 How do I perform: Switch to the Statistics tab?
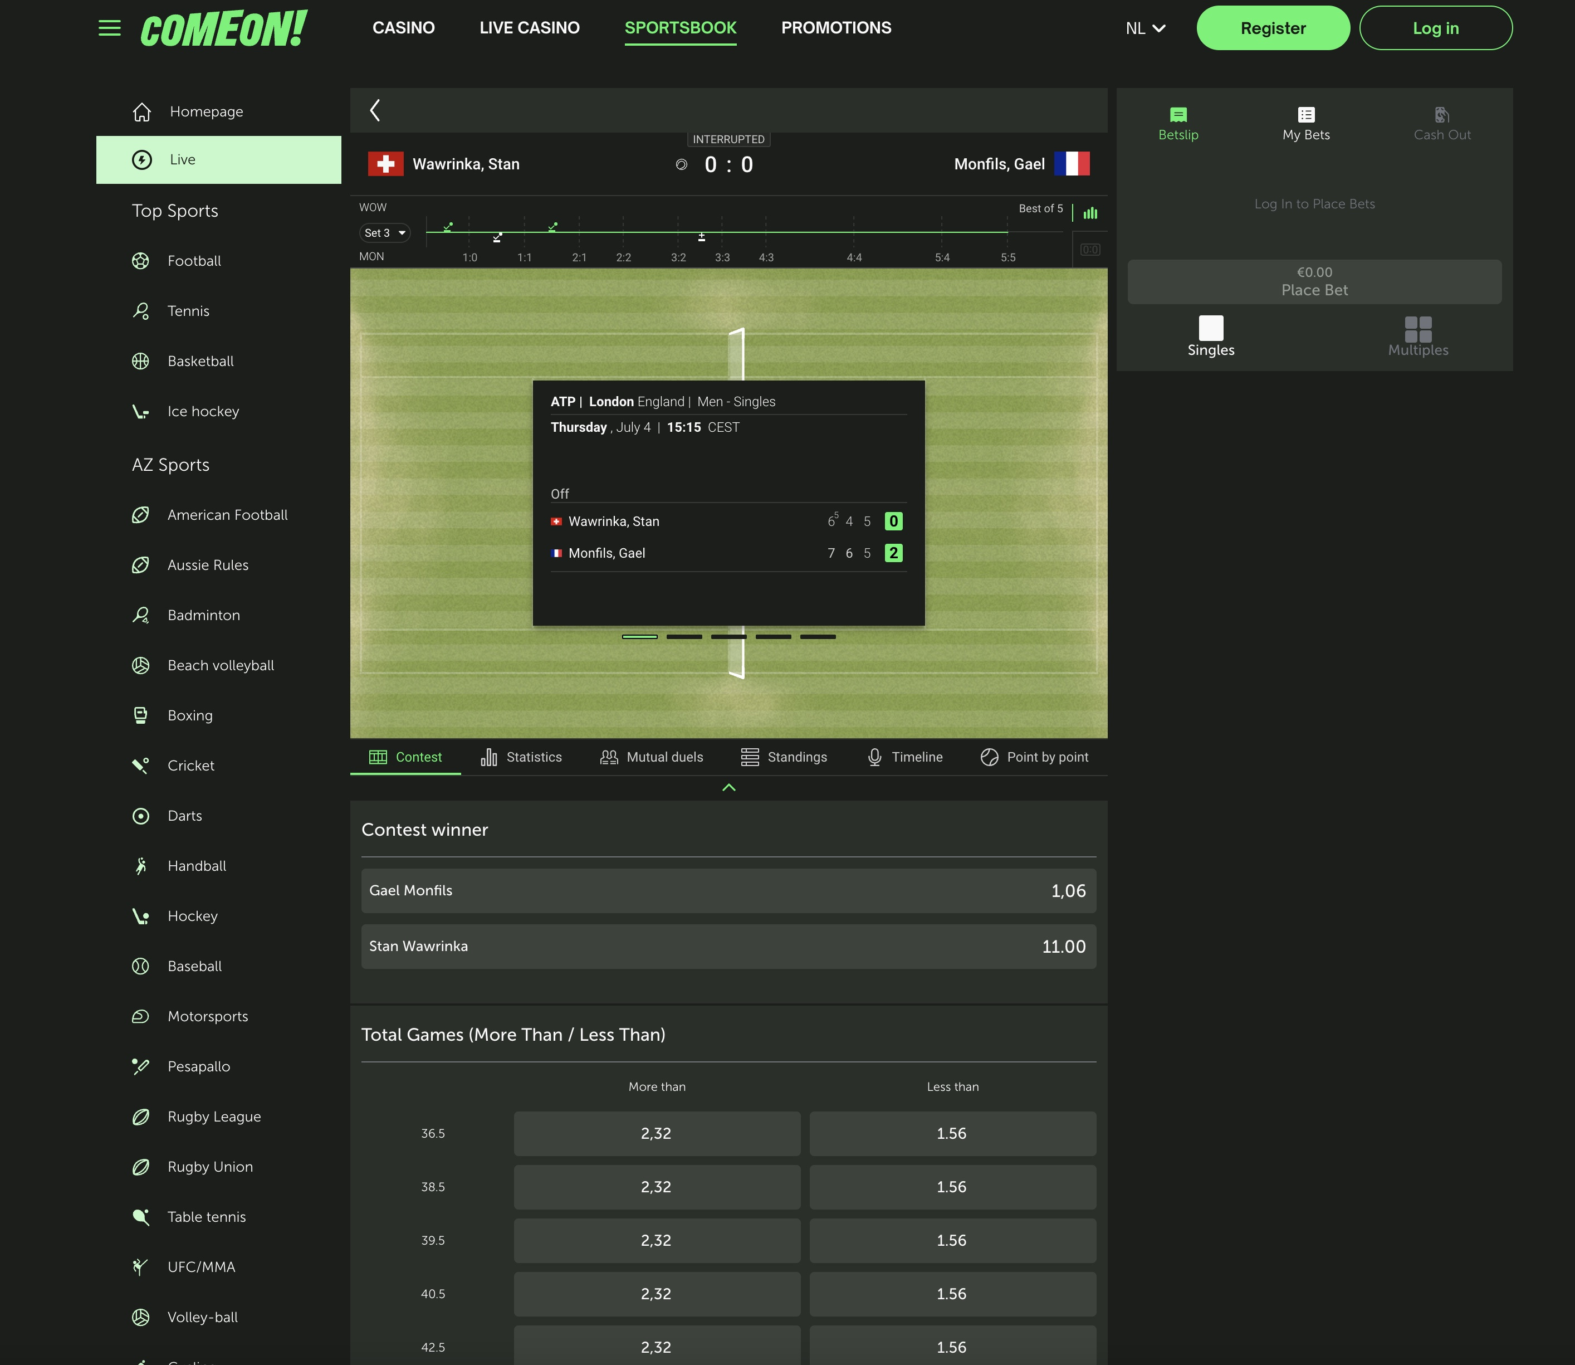click(521, 757)
